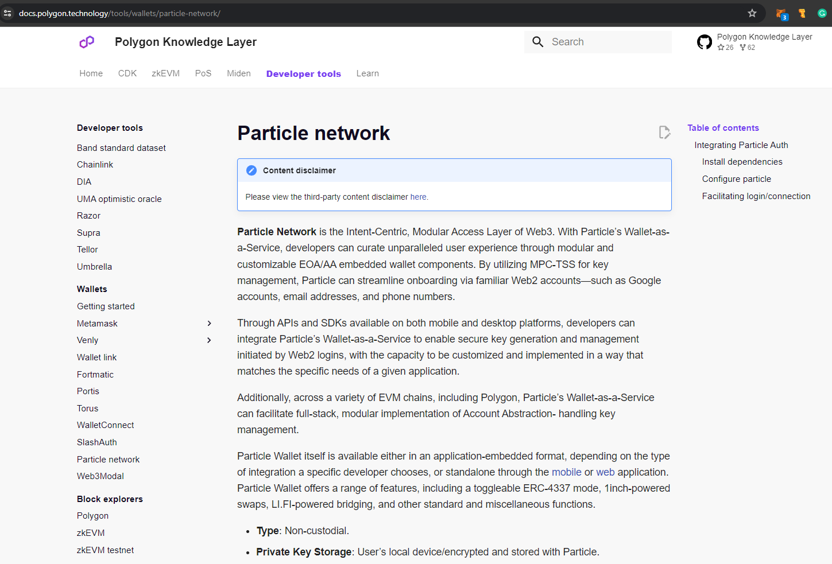The height and width of the screenshot is (564, 832).
Task: Open the GitHub repository icon
Action: pyautogui.click(x=705, y=42)
